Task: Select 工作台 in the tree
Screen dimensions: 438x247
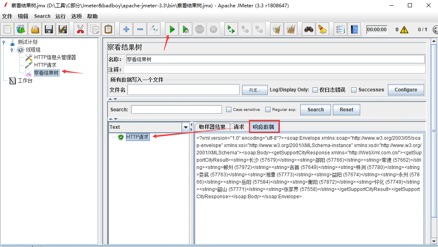Action: [25, 81]
